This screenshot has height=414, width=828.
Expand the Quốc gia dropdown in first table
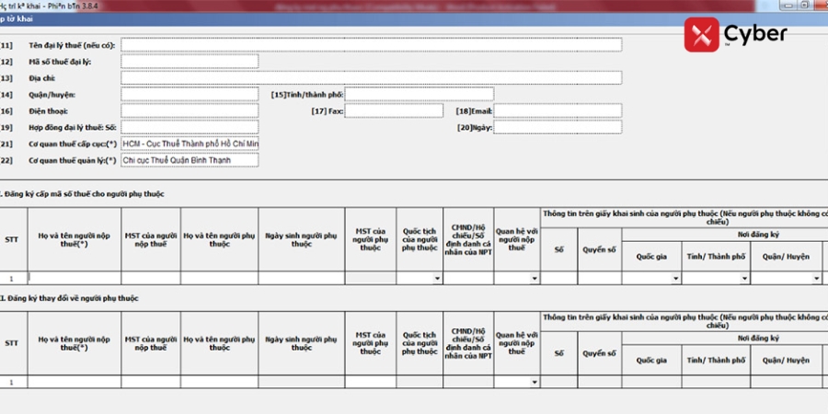(x=675, y=278)
